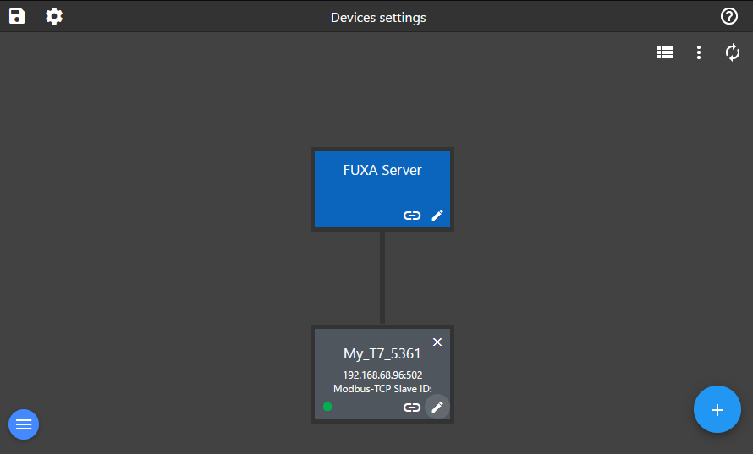Open the three-dot more options menu
This screenshot has height=454, width=753.
[x=699, y=52]
